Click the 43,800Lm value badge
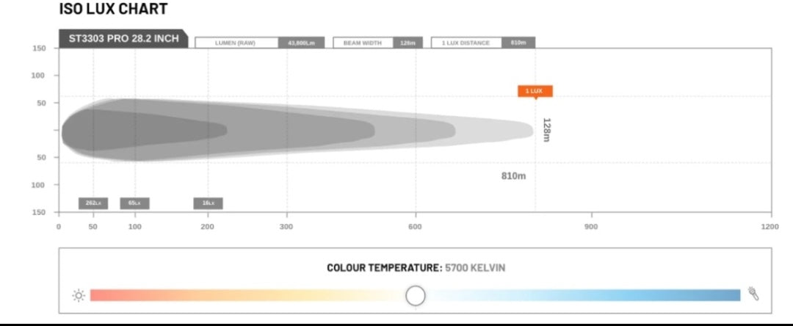793x326 pixels. (301, 43)
